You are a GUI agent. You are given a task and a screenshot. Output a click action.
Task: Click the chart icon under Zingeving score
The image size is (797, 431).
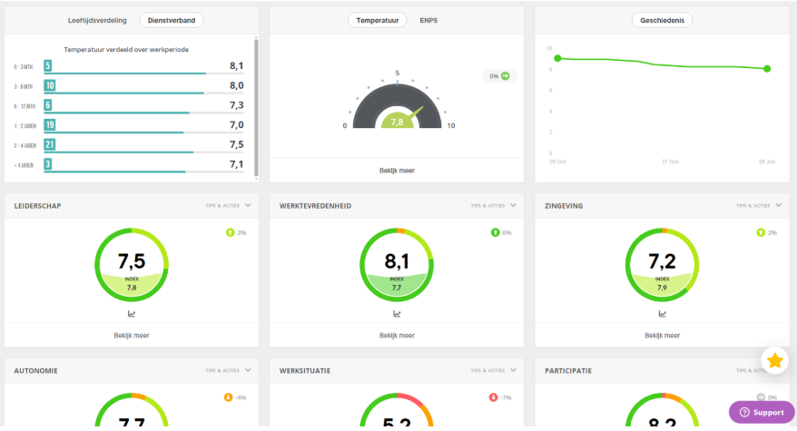click(x=662, y=314)
